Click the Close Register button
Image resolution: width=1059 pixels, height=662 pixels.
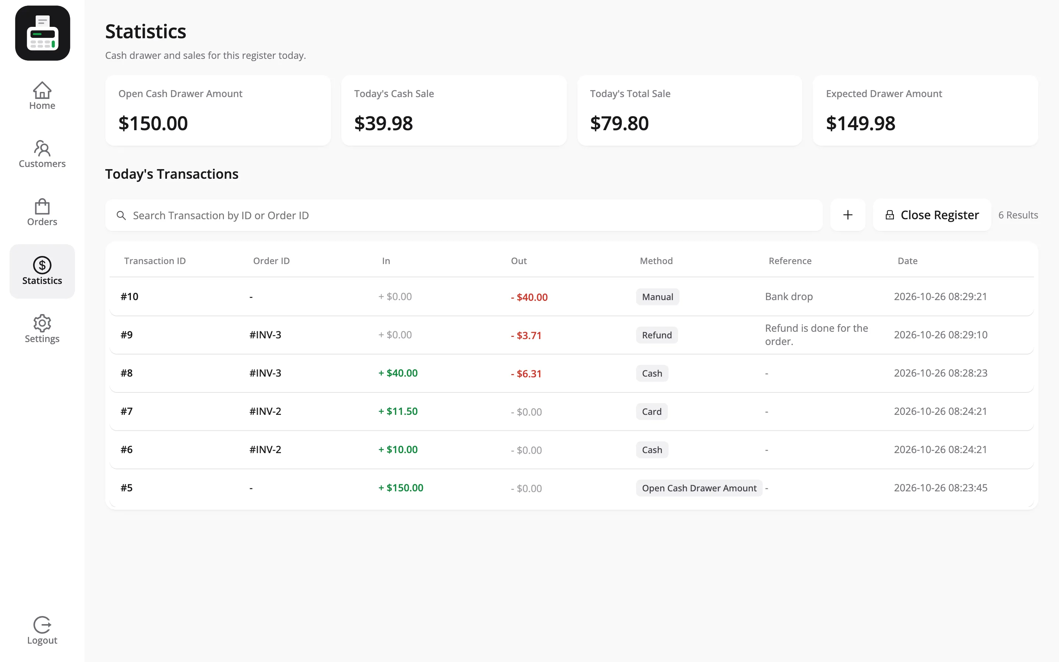[932, 215]
